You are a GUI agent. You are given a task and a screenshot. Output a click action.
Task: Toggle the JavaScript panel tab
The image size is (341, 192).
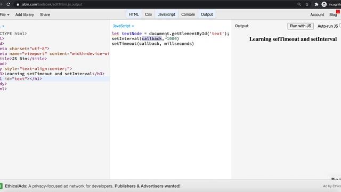[166, 14]
